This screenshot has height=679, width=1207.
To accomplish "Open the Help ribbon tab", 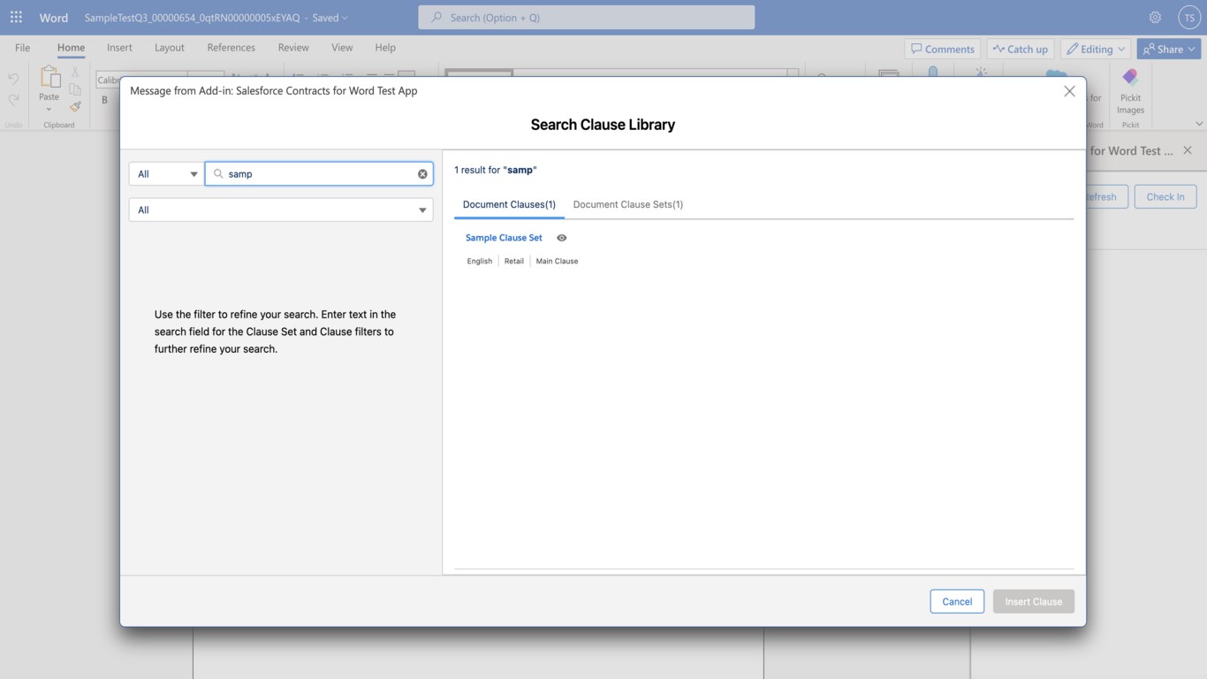I will (385, 48).
